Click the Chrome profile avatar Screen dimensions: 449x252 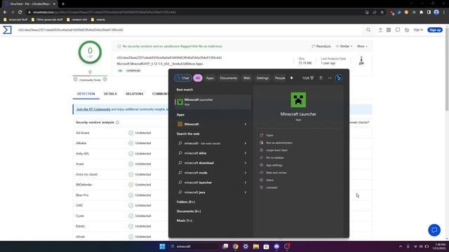(436, 13)
